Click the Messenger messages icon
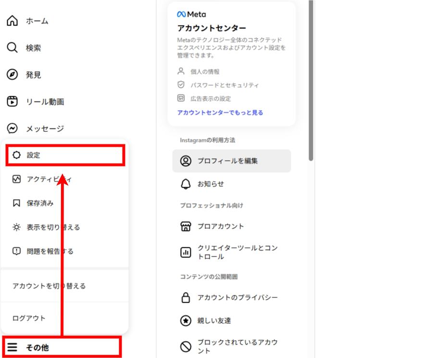The height and width of the screenshot is (358, 435). click(x=12, y=128)
